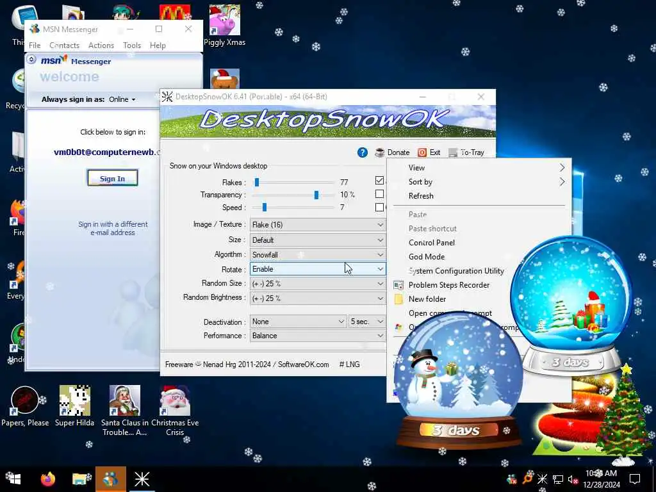
Task: Open the Deactivation None dropdown
Action: point(298,322)
